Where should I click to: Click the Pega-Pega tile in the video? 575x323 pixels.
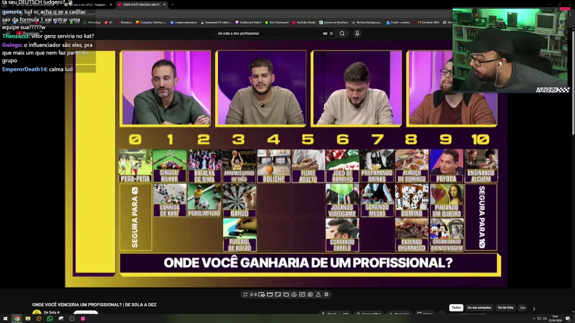(135, 166)
